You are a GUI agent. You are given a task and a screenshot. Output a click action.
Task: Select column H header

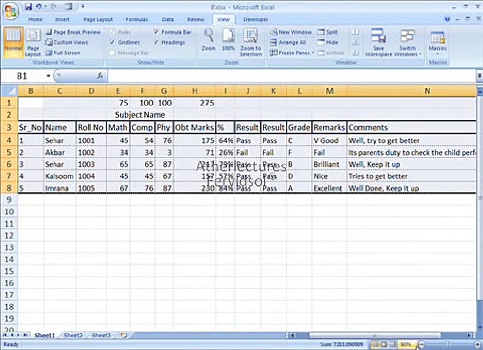point(195,91)
